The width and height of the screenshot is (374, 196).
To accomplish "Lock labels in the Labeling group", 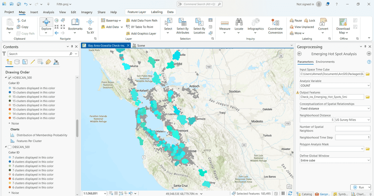I will 310,20.
